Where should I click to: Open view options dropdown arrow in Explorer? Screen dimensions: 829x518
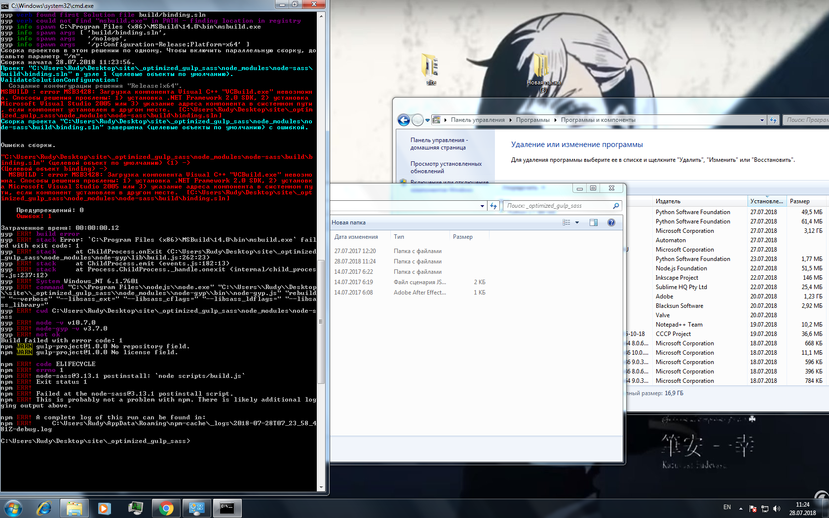(577, 222)
